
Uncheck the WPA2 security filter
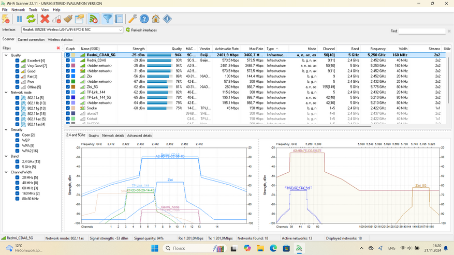(17, 151)
